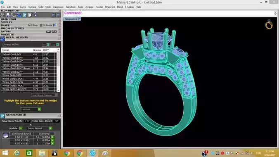This screenshot has width=279, height=157.
Task: Open the File menu
Action: tap(3, 7)
